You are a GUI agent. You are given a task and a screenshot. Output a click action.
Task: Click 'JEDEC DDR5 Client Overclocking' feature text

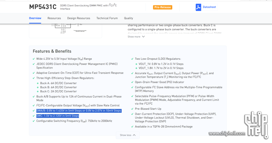click(77, 66)
